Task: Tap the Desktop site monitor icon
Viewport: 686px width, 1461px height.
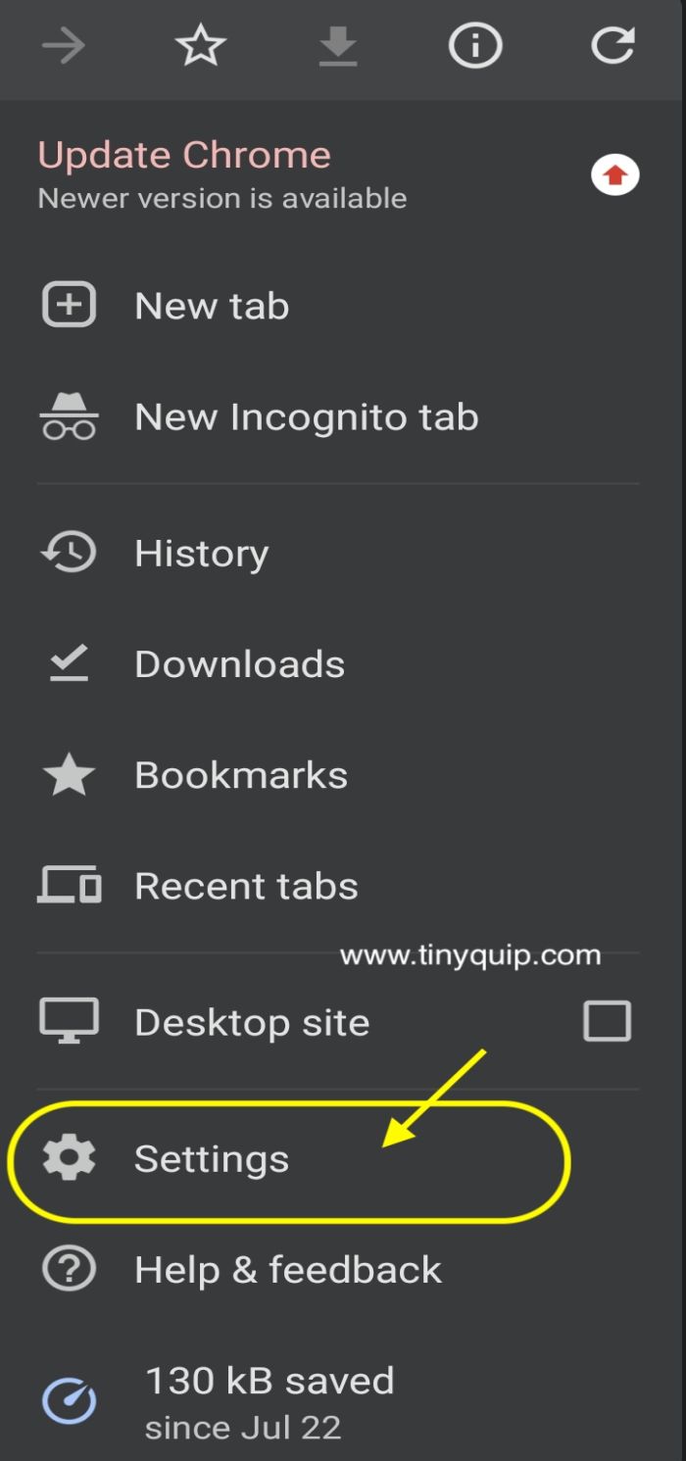Action: (69, 1021)
